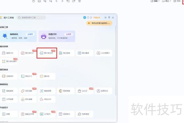184x123 pixels.
Task: Open the 拼图 collage tool
Action: [x=9, y=114]
